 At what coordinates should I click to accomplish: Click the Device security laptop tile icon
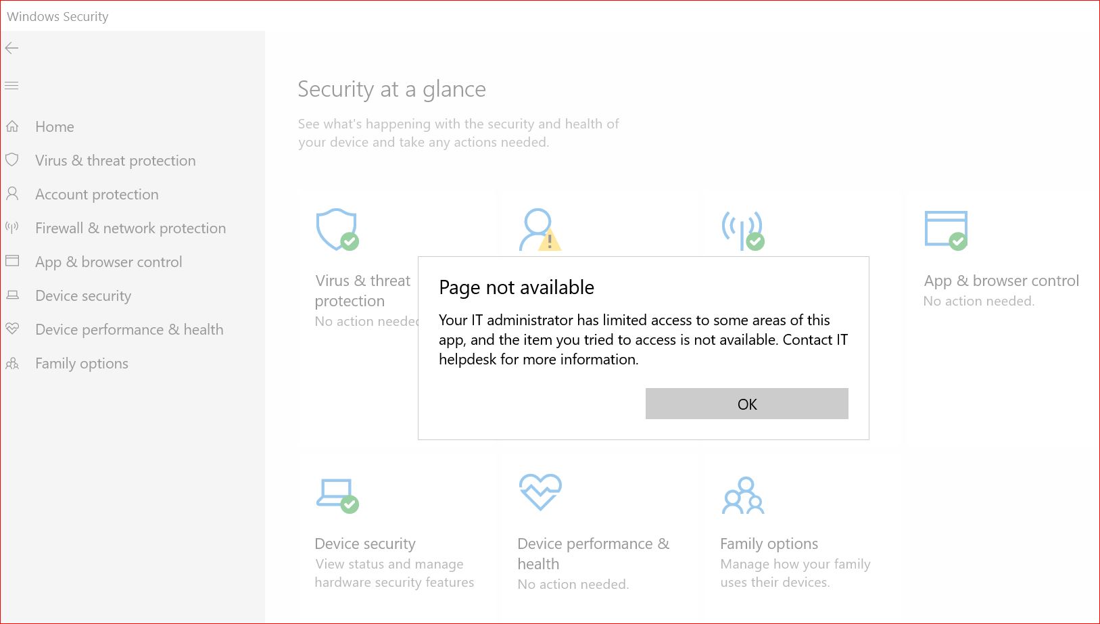pyautogui.click(x=337, y=495)
